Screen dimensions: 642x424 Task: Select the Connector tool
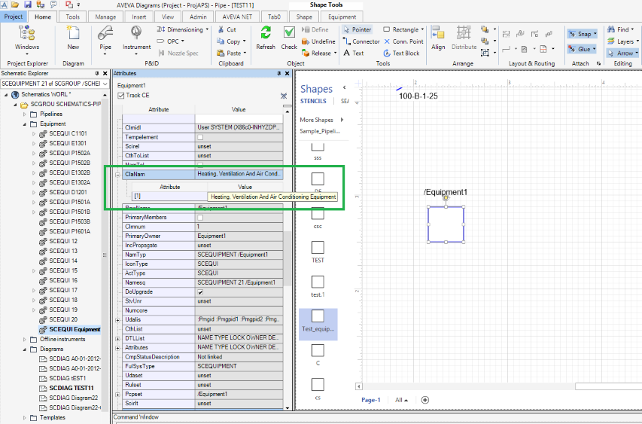tap(361, 41)
